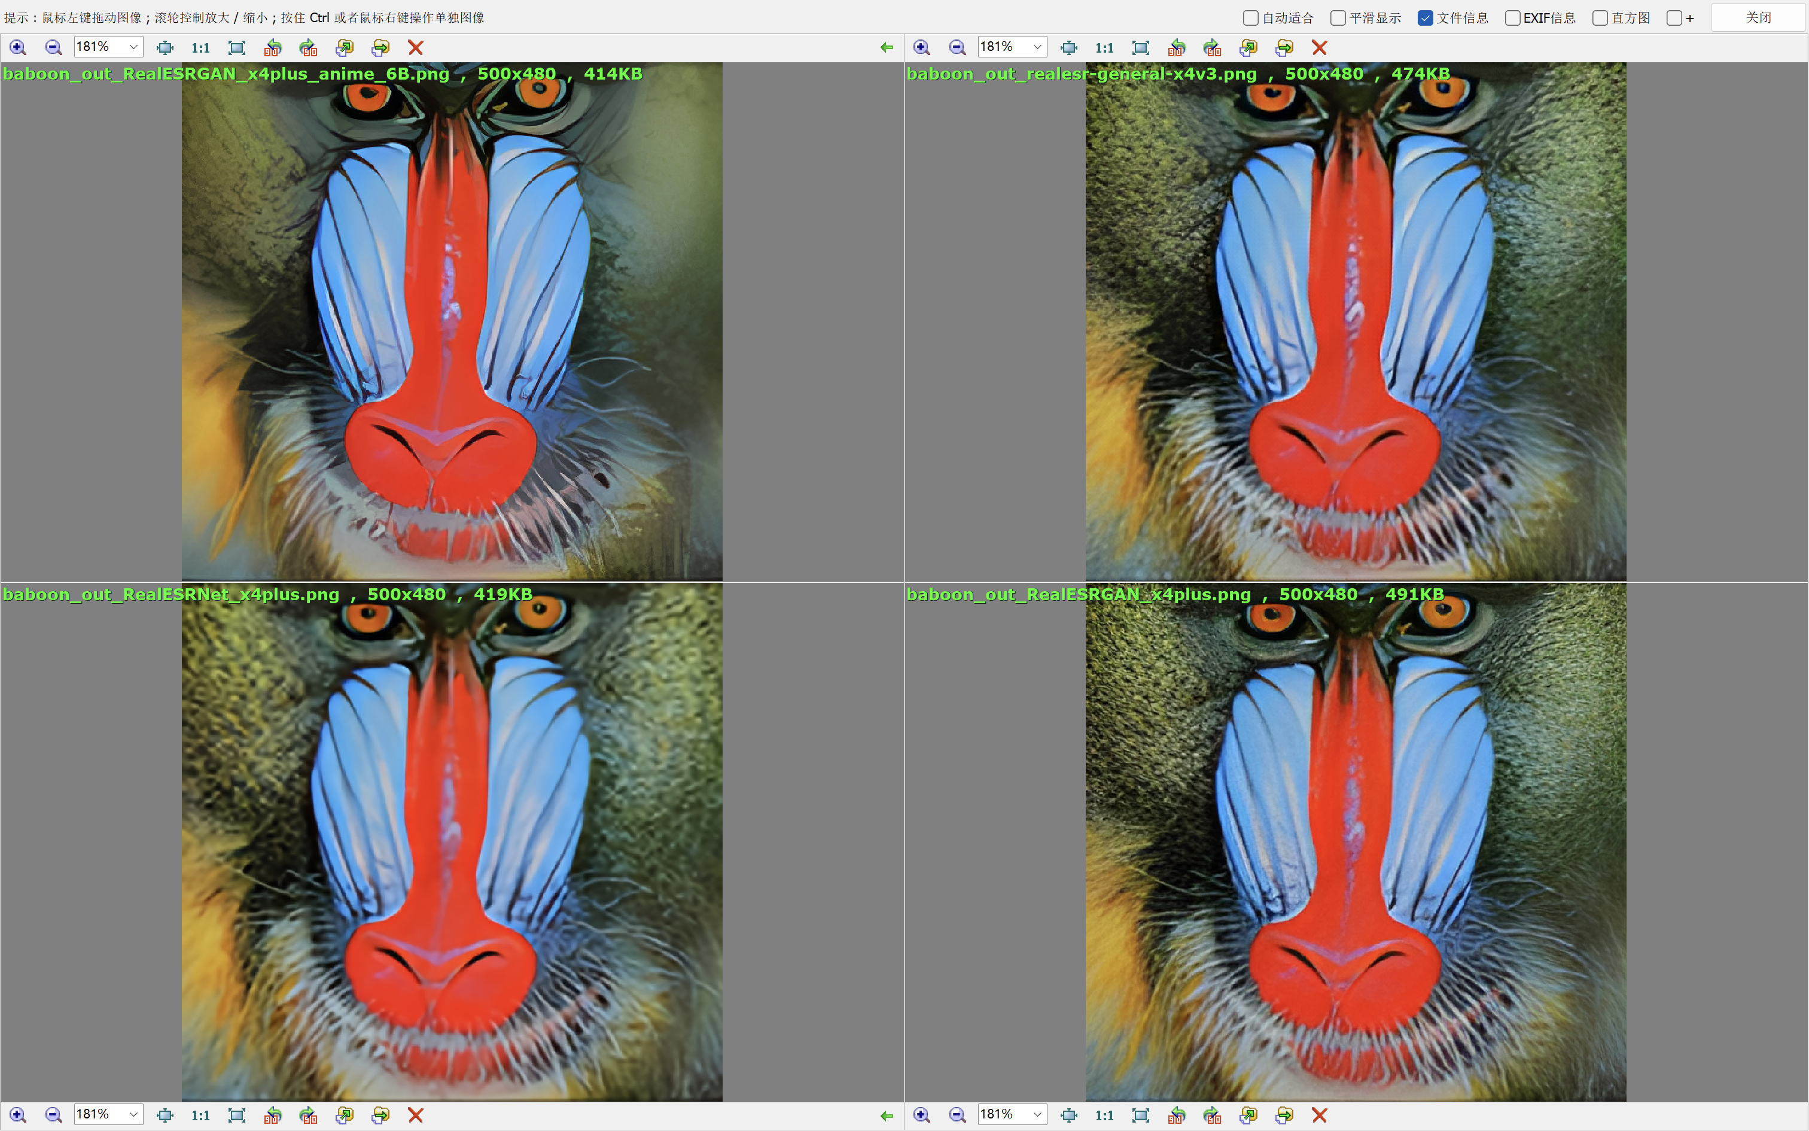
Task: Click center image icon in bottom-left toolbar
Action: pos(165,1115)
